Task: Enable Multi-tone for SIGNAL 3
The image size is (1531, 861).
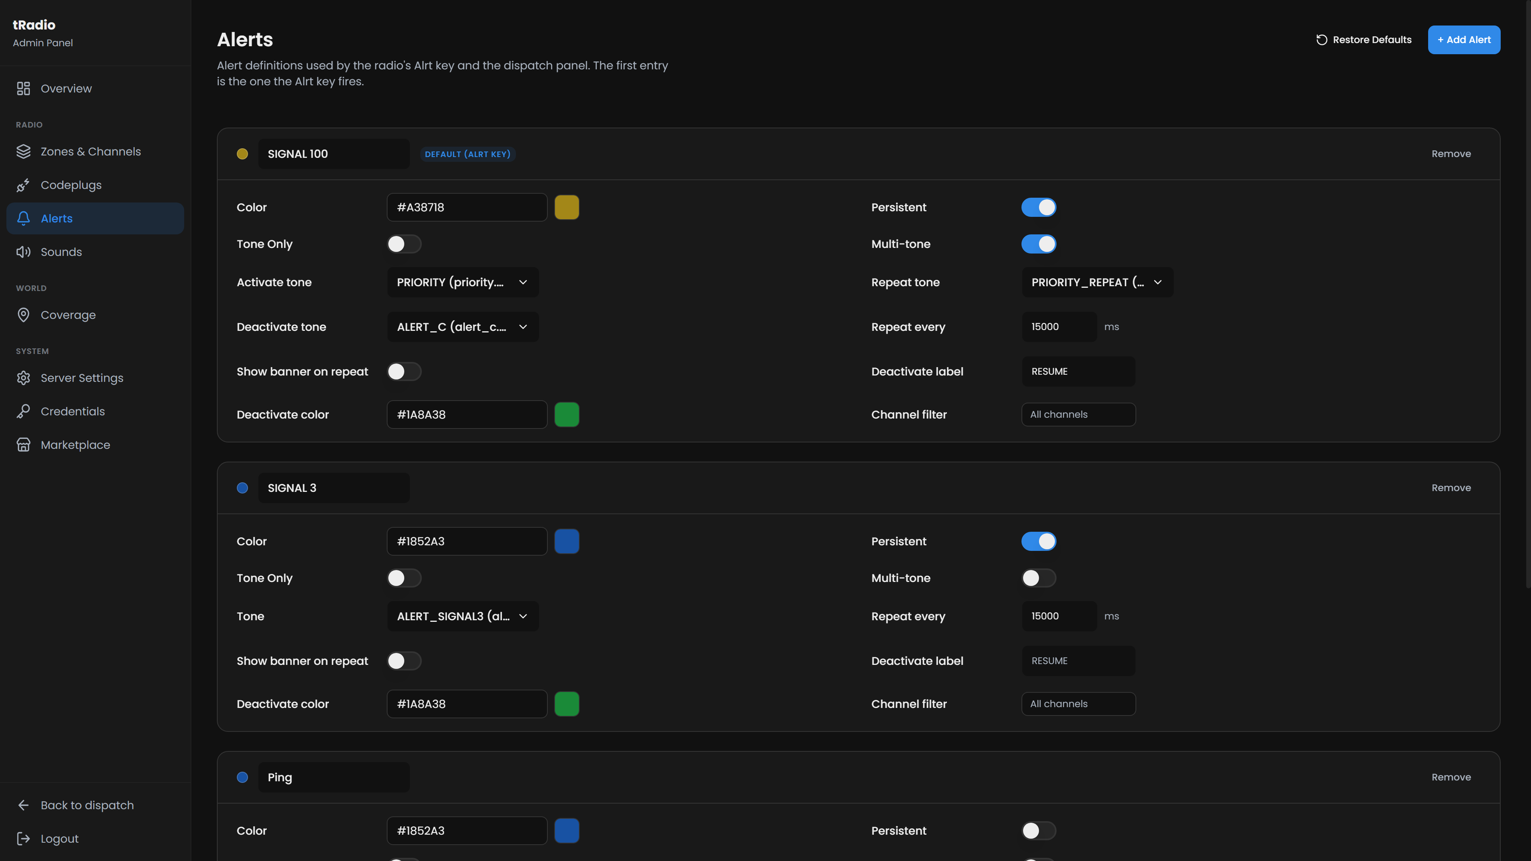Action: click(1038, 578)
